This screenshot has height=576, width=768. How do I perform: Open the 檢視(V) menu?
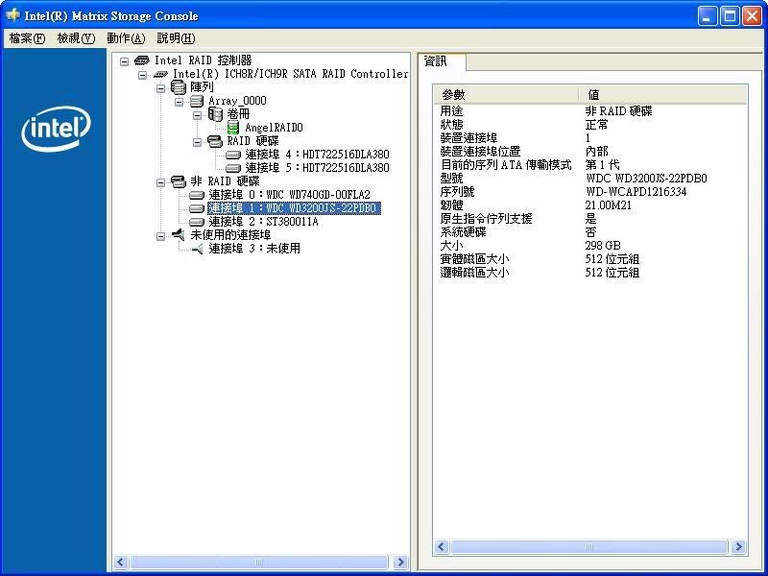point(76,38)
